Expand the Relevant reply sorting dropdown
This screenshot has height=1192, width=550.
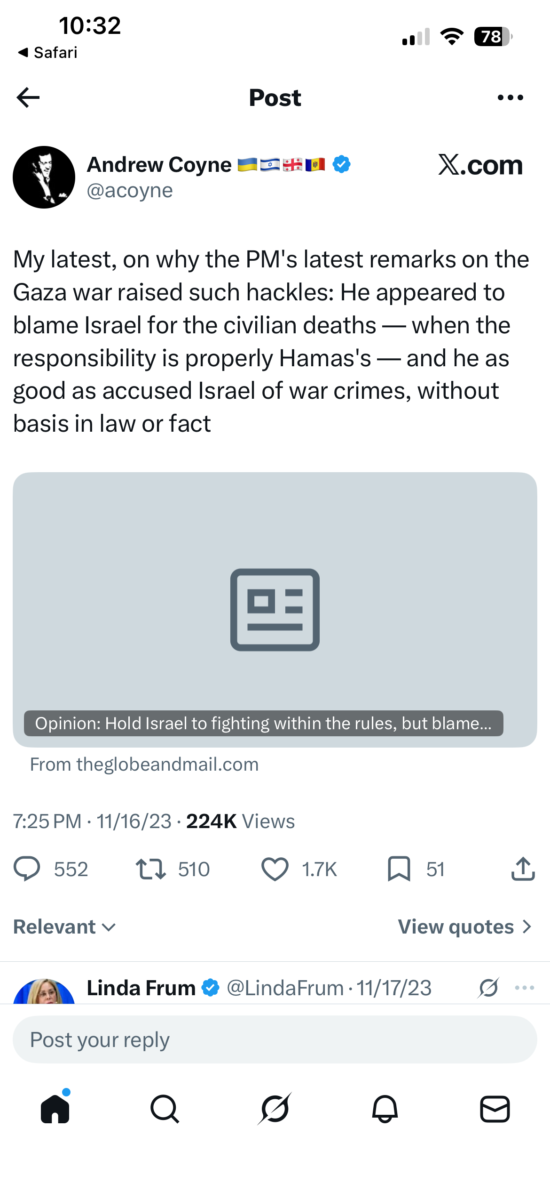(x=64, y=926)
